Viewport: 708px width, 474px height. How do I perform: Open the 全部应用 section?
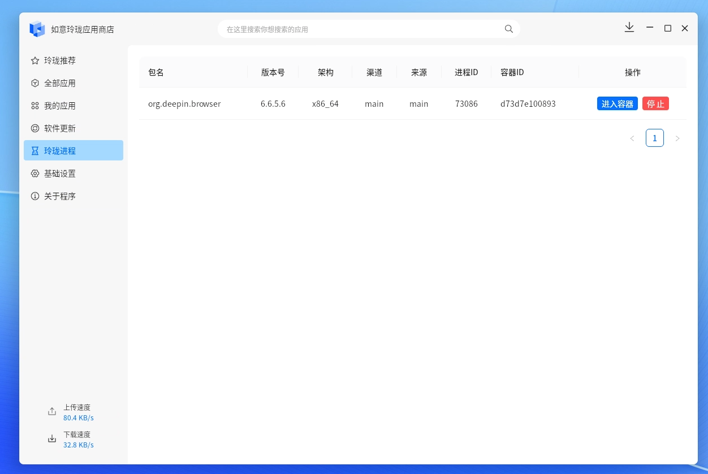(74, 83)
